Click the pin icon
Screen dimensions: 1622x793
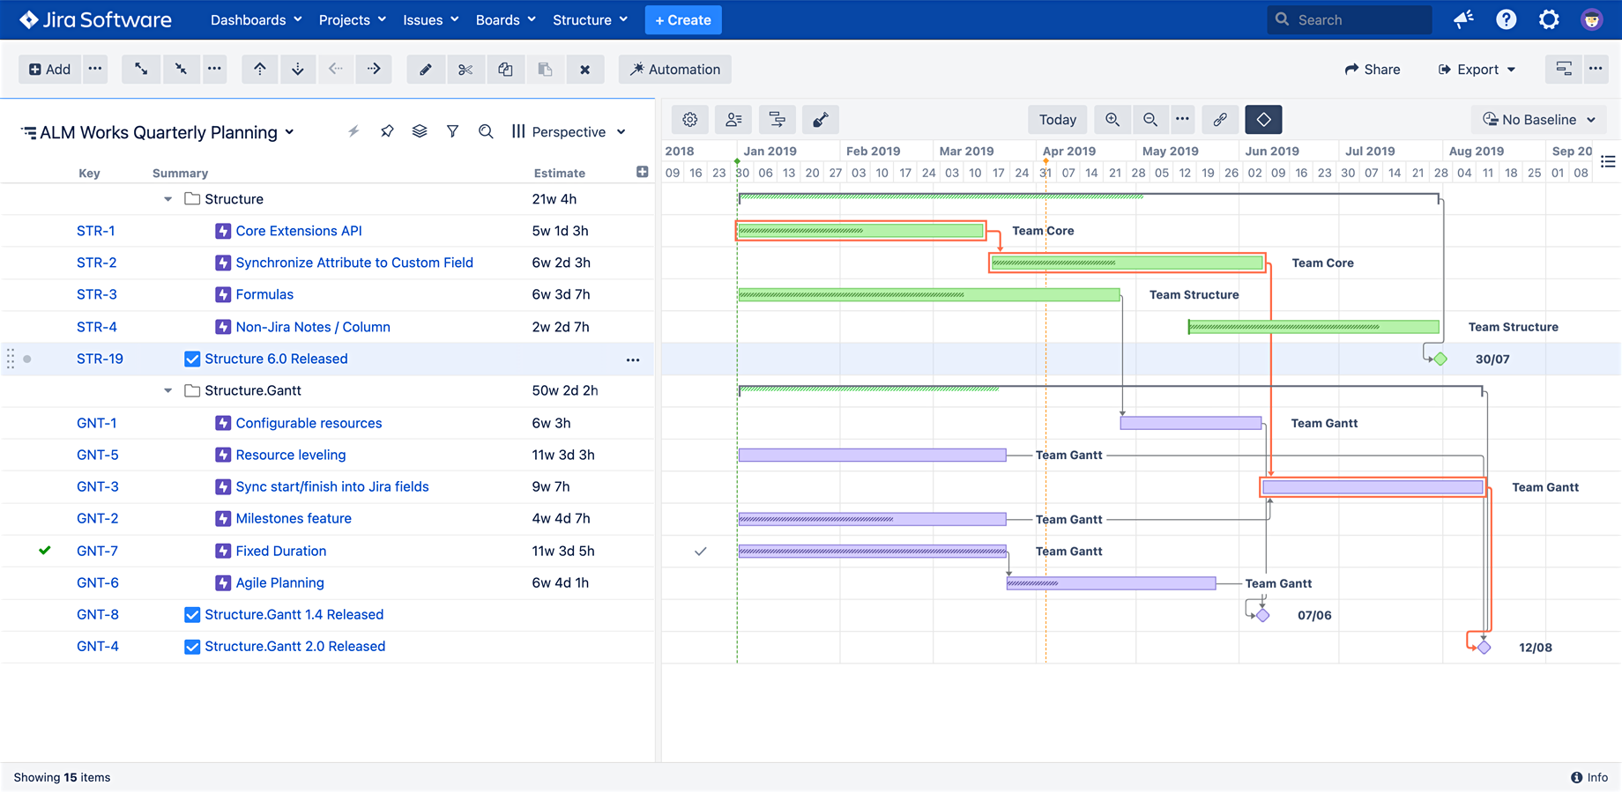[x=387, y=131]
